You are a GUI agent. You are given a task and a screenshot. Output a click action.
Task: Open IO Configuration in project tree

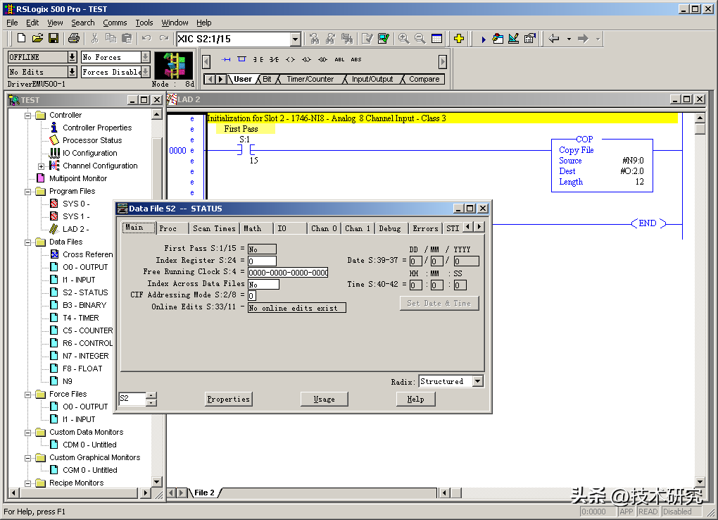click(x=89, y=153)
